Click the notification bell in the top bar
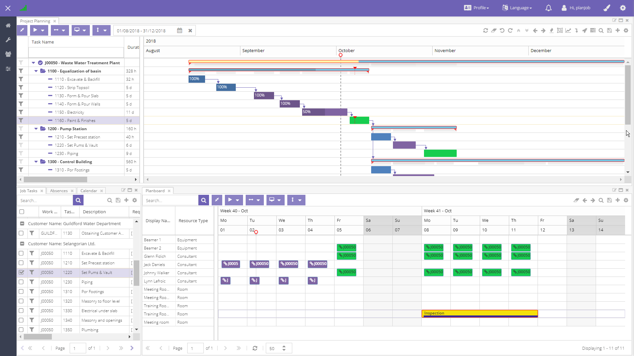The height and width of the screenshot is (356, 634). (548, 8)
